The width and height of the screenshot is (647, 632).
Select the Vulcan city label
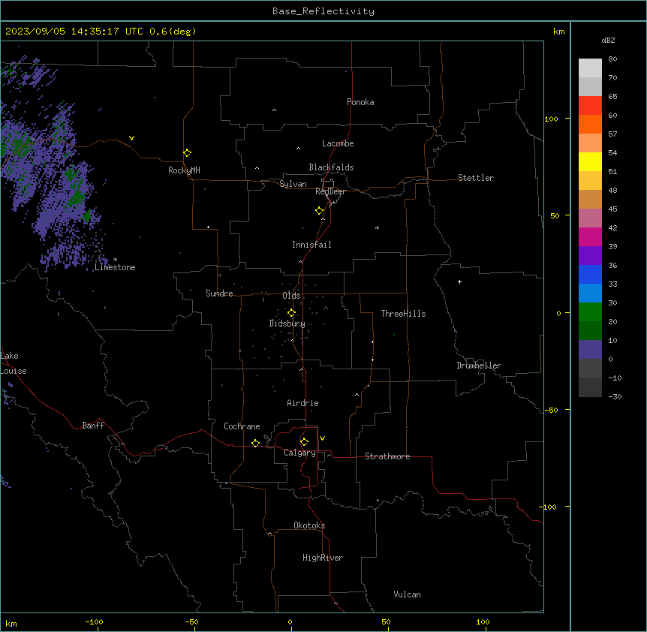(x=407, y=594)
